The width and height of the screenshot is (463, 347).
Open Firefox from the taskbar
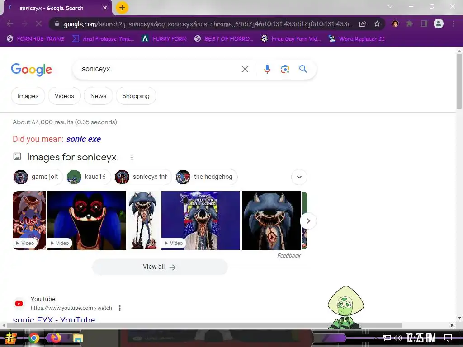point(56,338)
